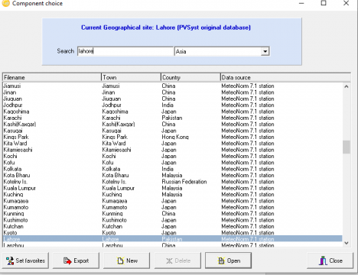Image resolution: width=358 pixels, height=275 pixels.
Task: Select the Kuching row
Action: (172, 194)
